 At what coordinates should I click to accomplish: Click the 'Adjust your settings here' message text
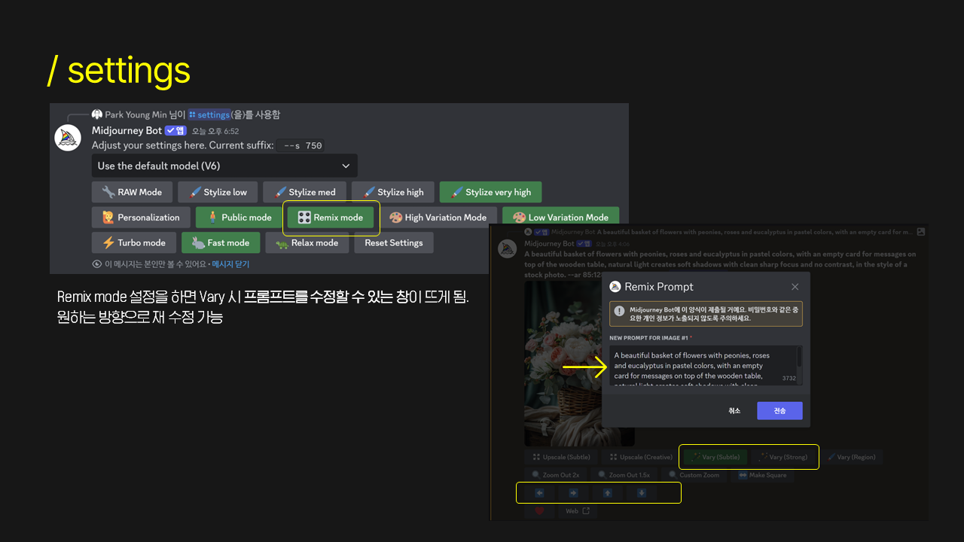[x=182, y=145]
